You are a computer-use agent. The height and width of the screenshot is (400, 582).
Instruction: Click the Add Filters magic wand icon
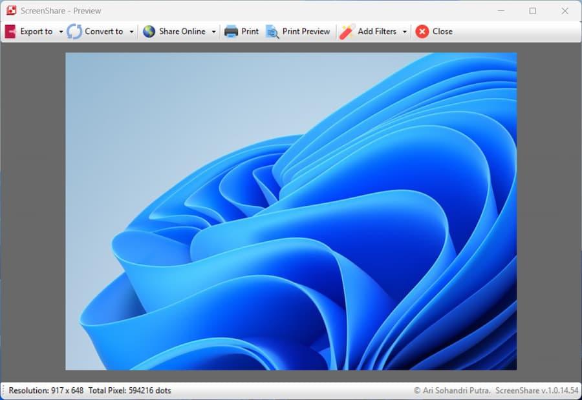pyautogui.click(x=347, y=32)
